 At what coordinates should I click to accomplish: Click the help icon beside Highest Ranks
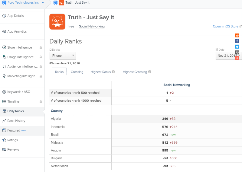tap(113, 72)
